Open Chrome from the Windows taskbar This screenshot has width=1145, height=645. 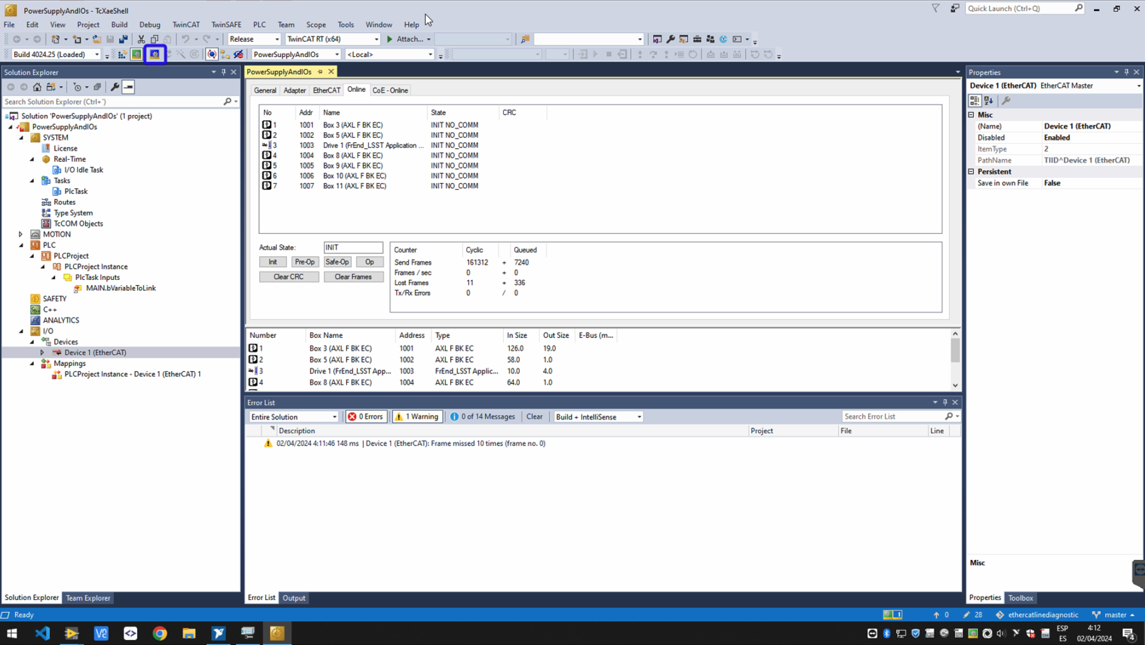coord(160,633)
